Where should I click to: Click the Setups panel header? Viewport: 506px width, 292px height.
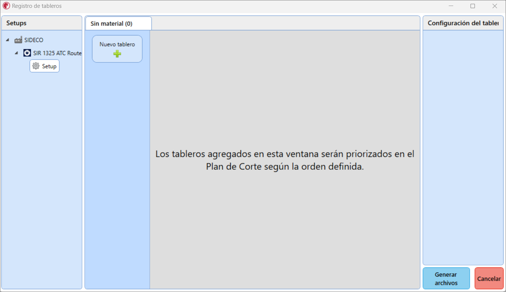pos(16,23)
